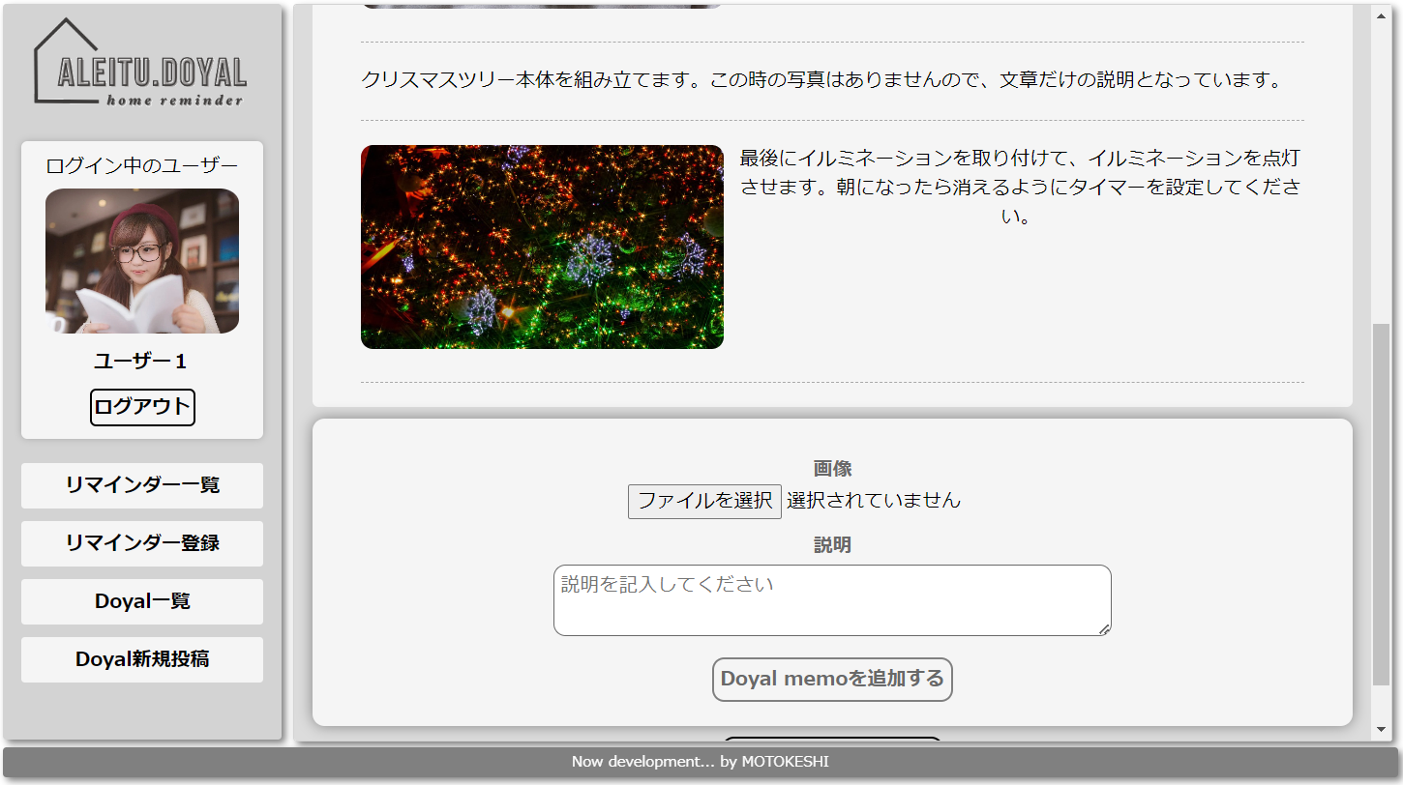Open the Doyal新規投稿 page
The image size is (1403, 785).
click(x=141, y=659)
